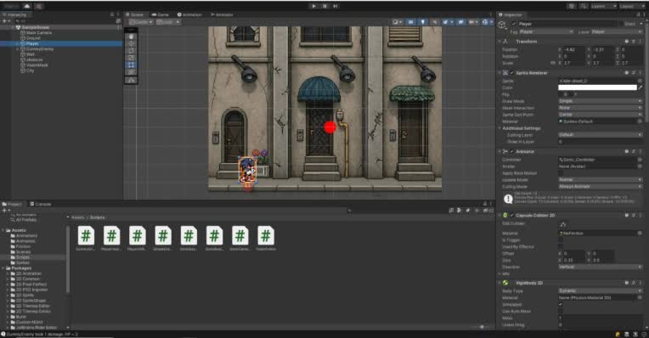Viewport: 649px width, 338px height.
Task: Switch to the Game tab
Action: (161, 14)
